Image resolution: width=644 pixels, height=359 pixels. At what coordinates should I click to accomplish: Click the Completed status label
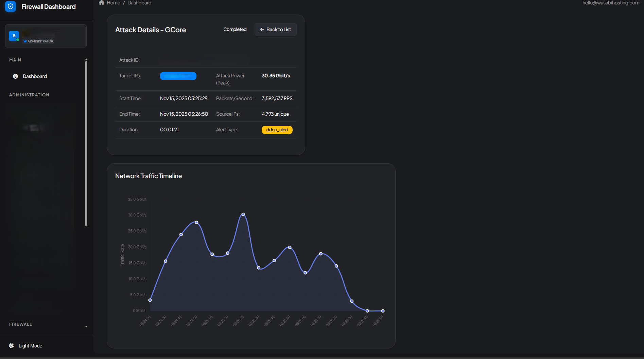click(235, 30)
